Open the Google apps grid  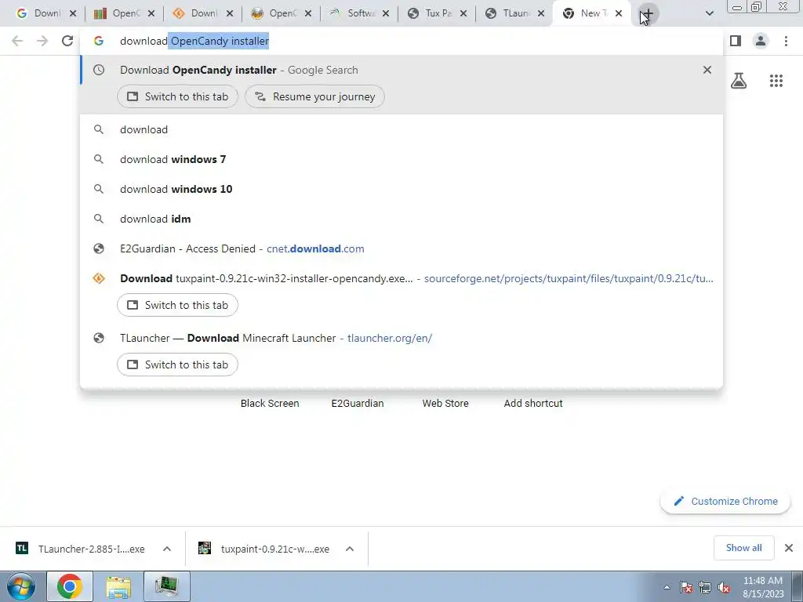[776, 81]
